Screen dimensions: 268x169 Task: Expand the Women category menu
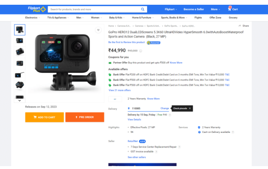pos(97,18)
